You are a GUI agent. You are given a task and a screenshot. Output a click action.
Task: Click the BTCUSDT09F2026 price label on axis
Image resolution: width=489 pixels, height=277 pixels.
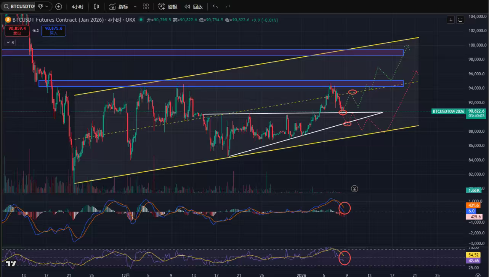pyautogui.click(x=449, y=111)
